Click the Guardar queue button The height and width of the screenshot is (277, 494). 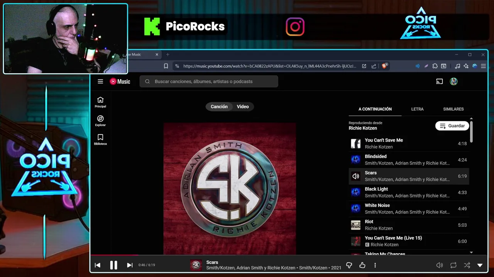[452, 126]
